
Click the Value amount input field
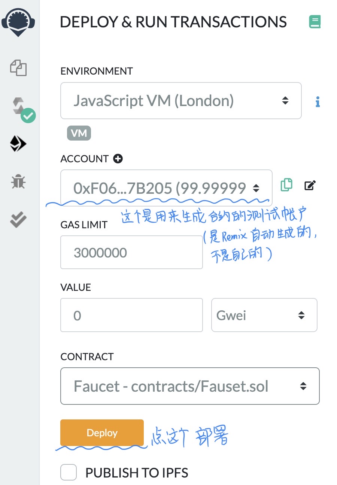pyautogui.click(x=131, y=315)
